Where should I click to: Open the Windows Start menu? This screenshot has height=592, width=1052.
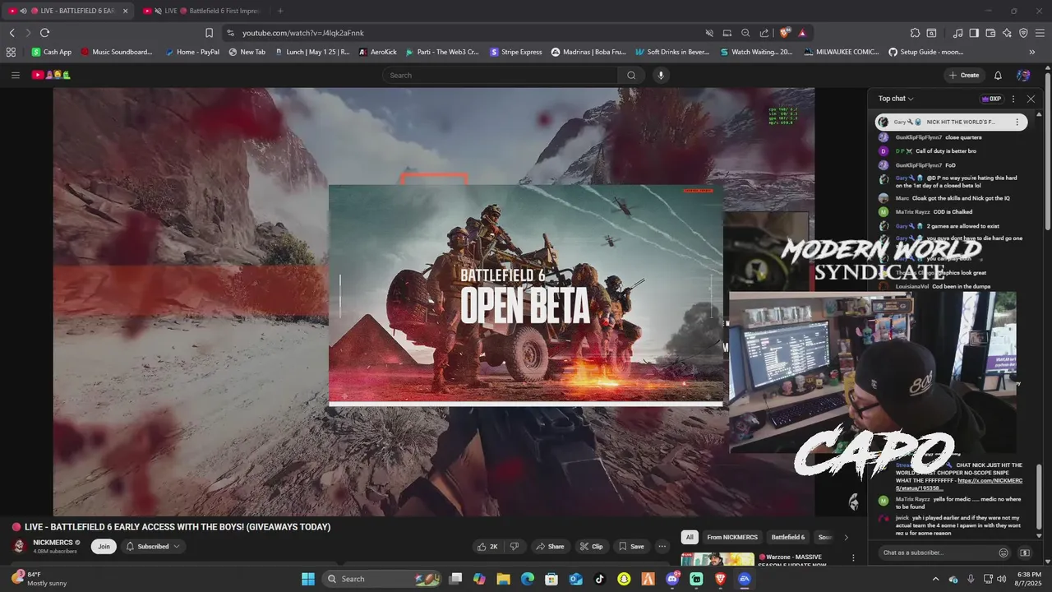coord(308,579)
